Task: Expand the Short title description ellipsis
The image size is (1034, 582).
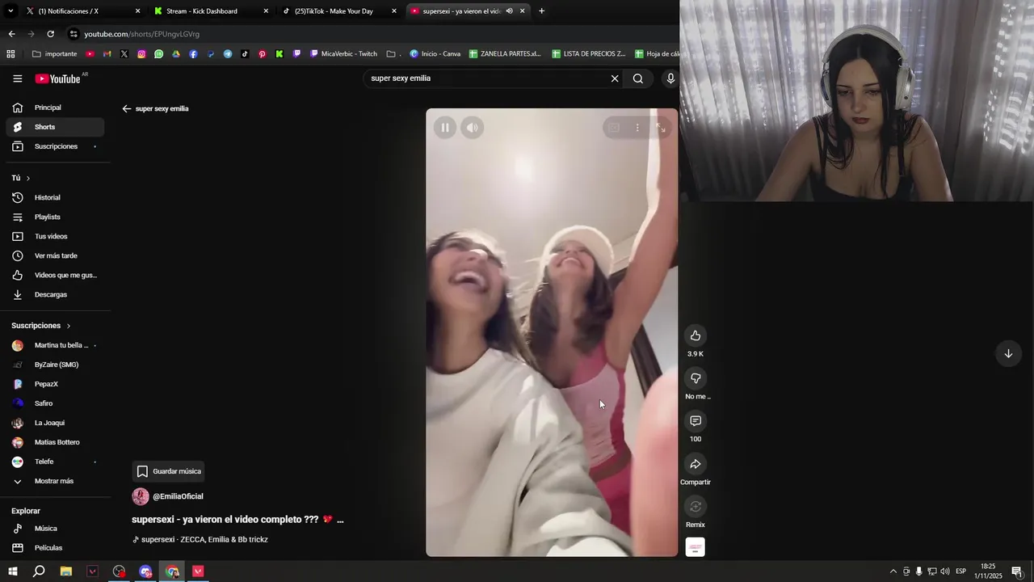Action: [340, 520]
